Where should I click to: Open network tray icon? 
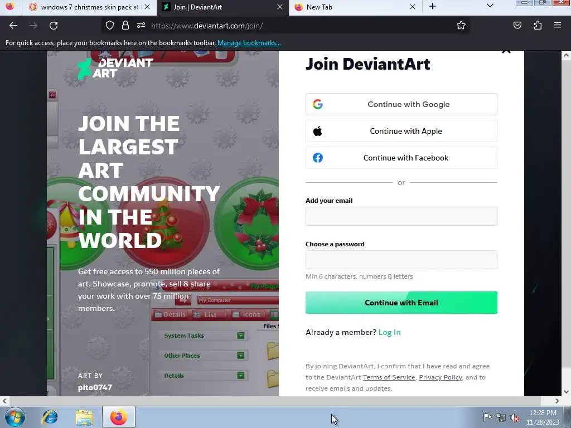pyautogui.click(x=501, y=418)
